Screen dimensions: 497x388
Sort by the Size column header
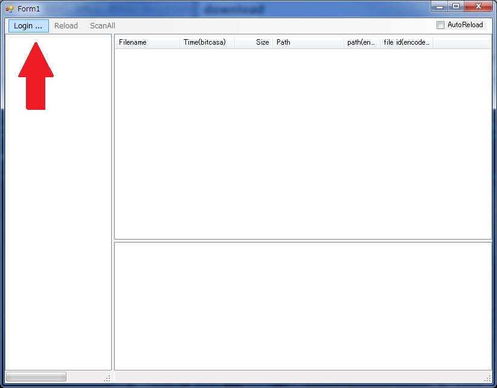click(254, 42)
